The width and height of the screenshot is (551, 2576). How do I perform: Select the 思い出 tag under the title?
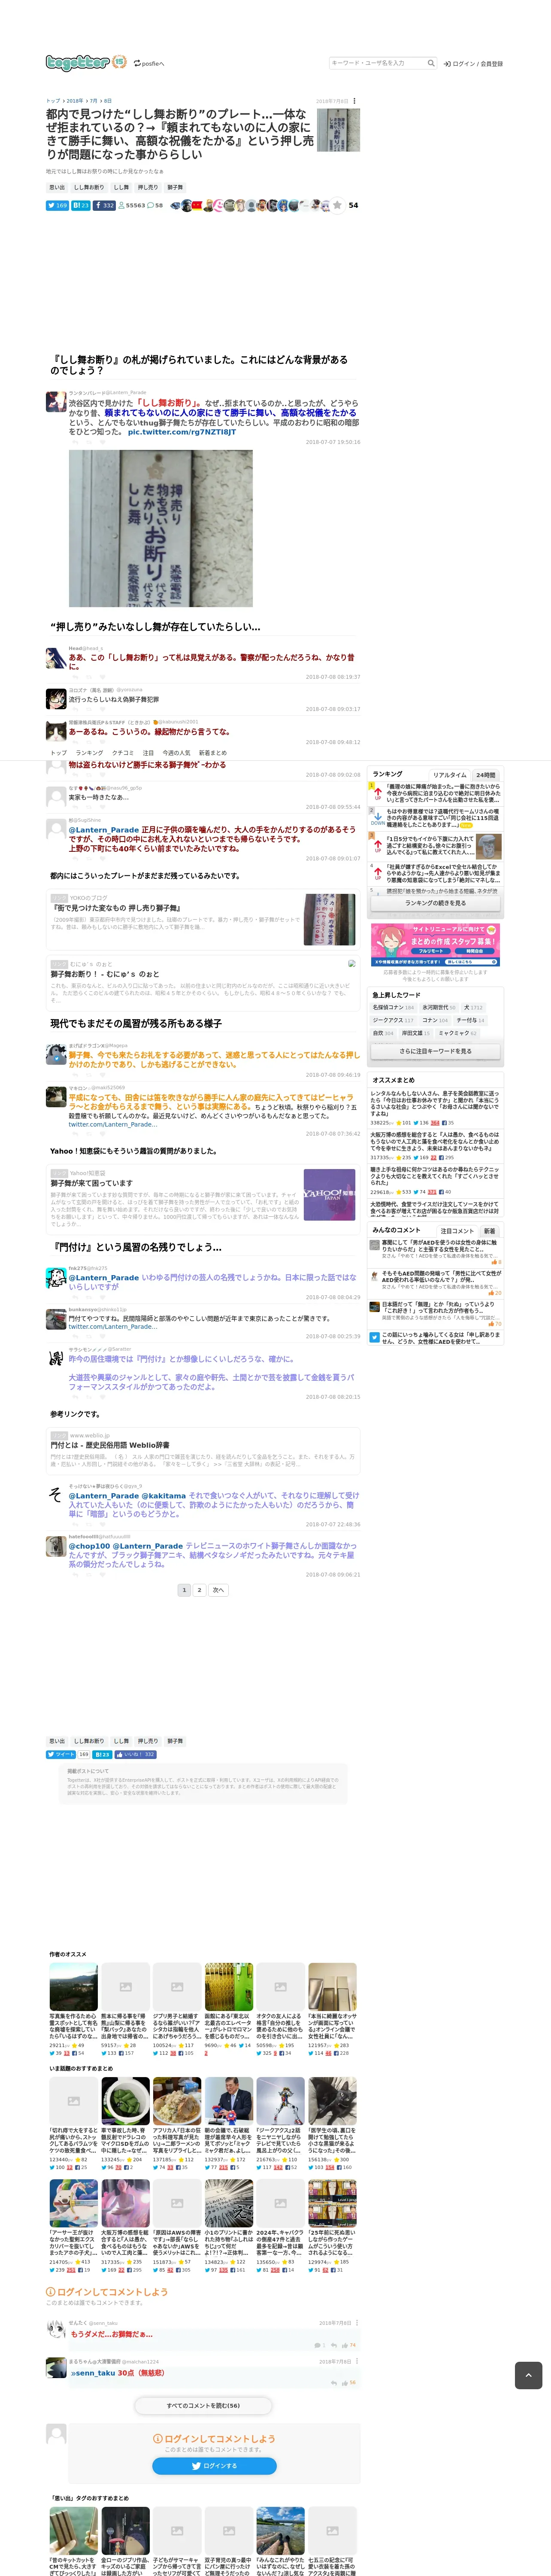pyautogui.click(x=57, y=187)
